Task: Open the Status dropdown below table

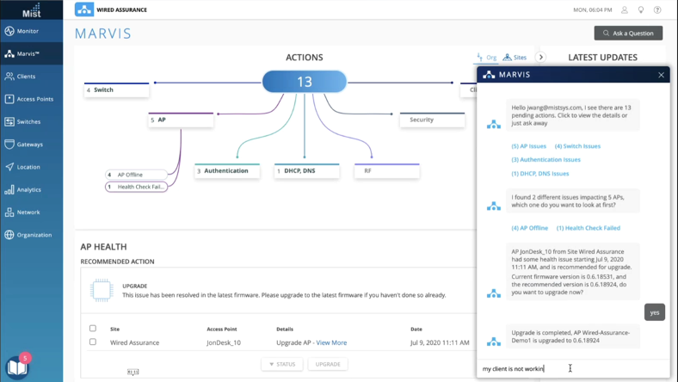Action: (281, 364)
